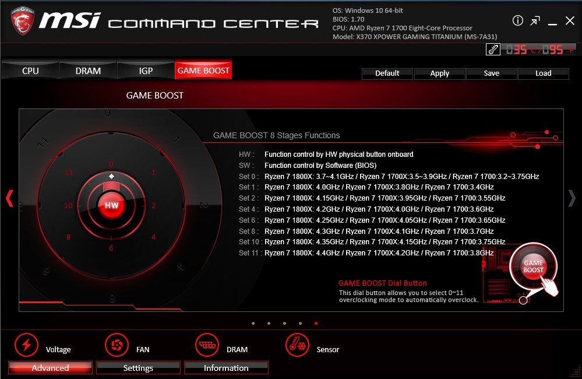Click the "Set 10" frequency row
This screenshot has width=582, height=379.
(372, 242)
